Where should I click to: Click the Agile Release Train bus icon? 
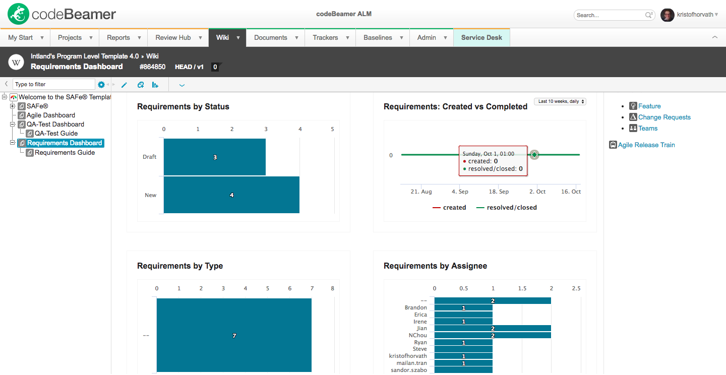[x=613, y=145]
